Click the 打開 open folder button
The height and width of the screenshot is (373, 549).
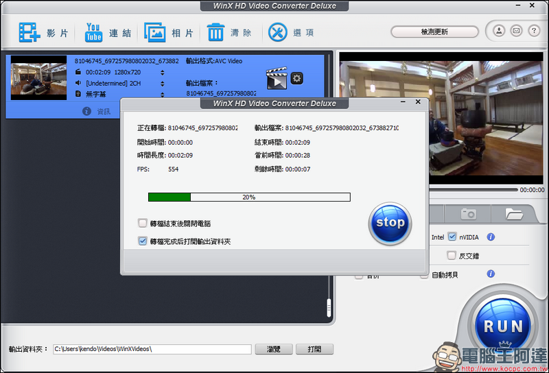(314, 349)
